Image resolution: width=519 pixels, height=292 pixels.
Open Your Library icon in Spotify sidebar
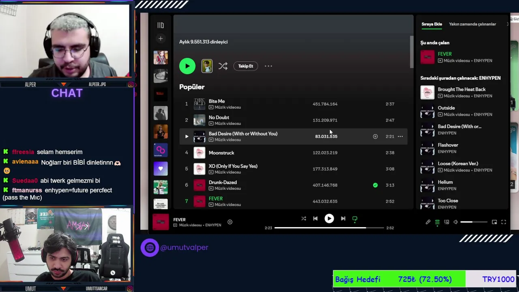point(161,25)
